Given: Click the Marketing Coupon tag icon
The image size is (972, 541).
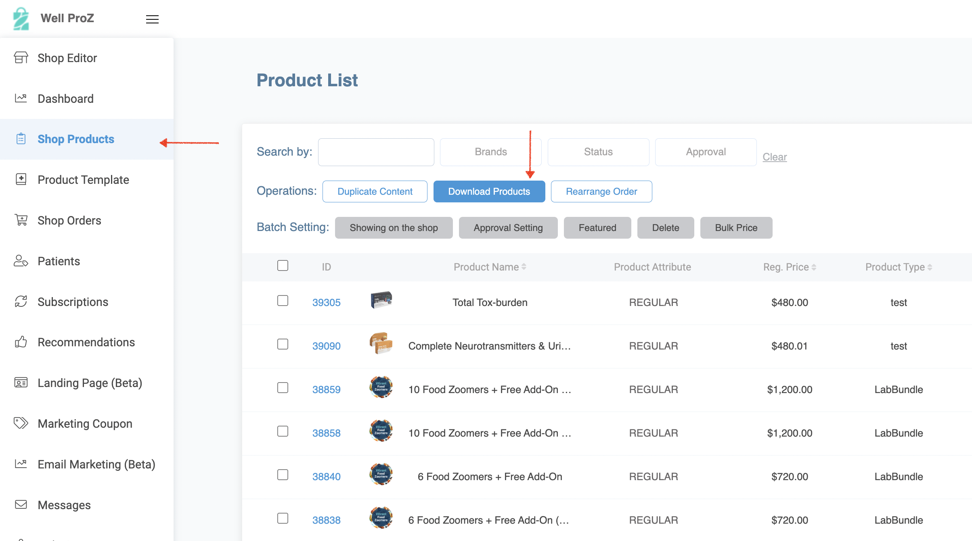Looking at the screenshot, I should pos(21,423).
